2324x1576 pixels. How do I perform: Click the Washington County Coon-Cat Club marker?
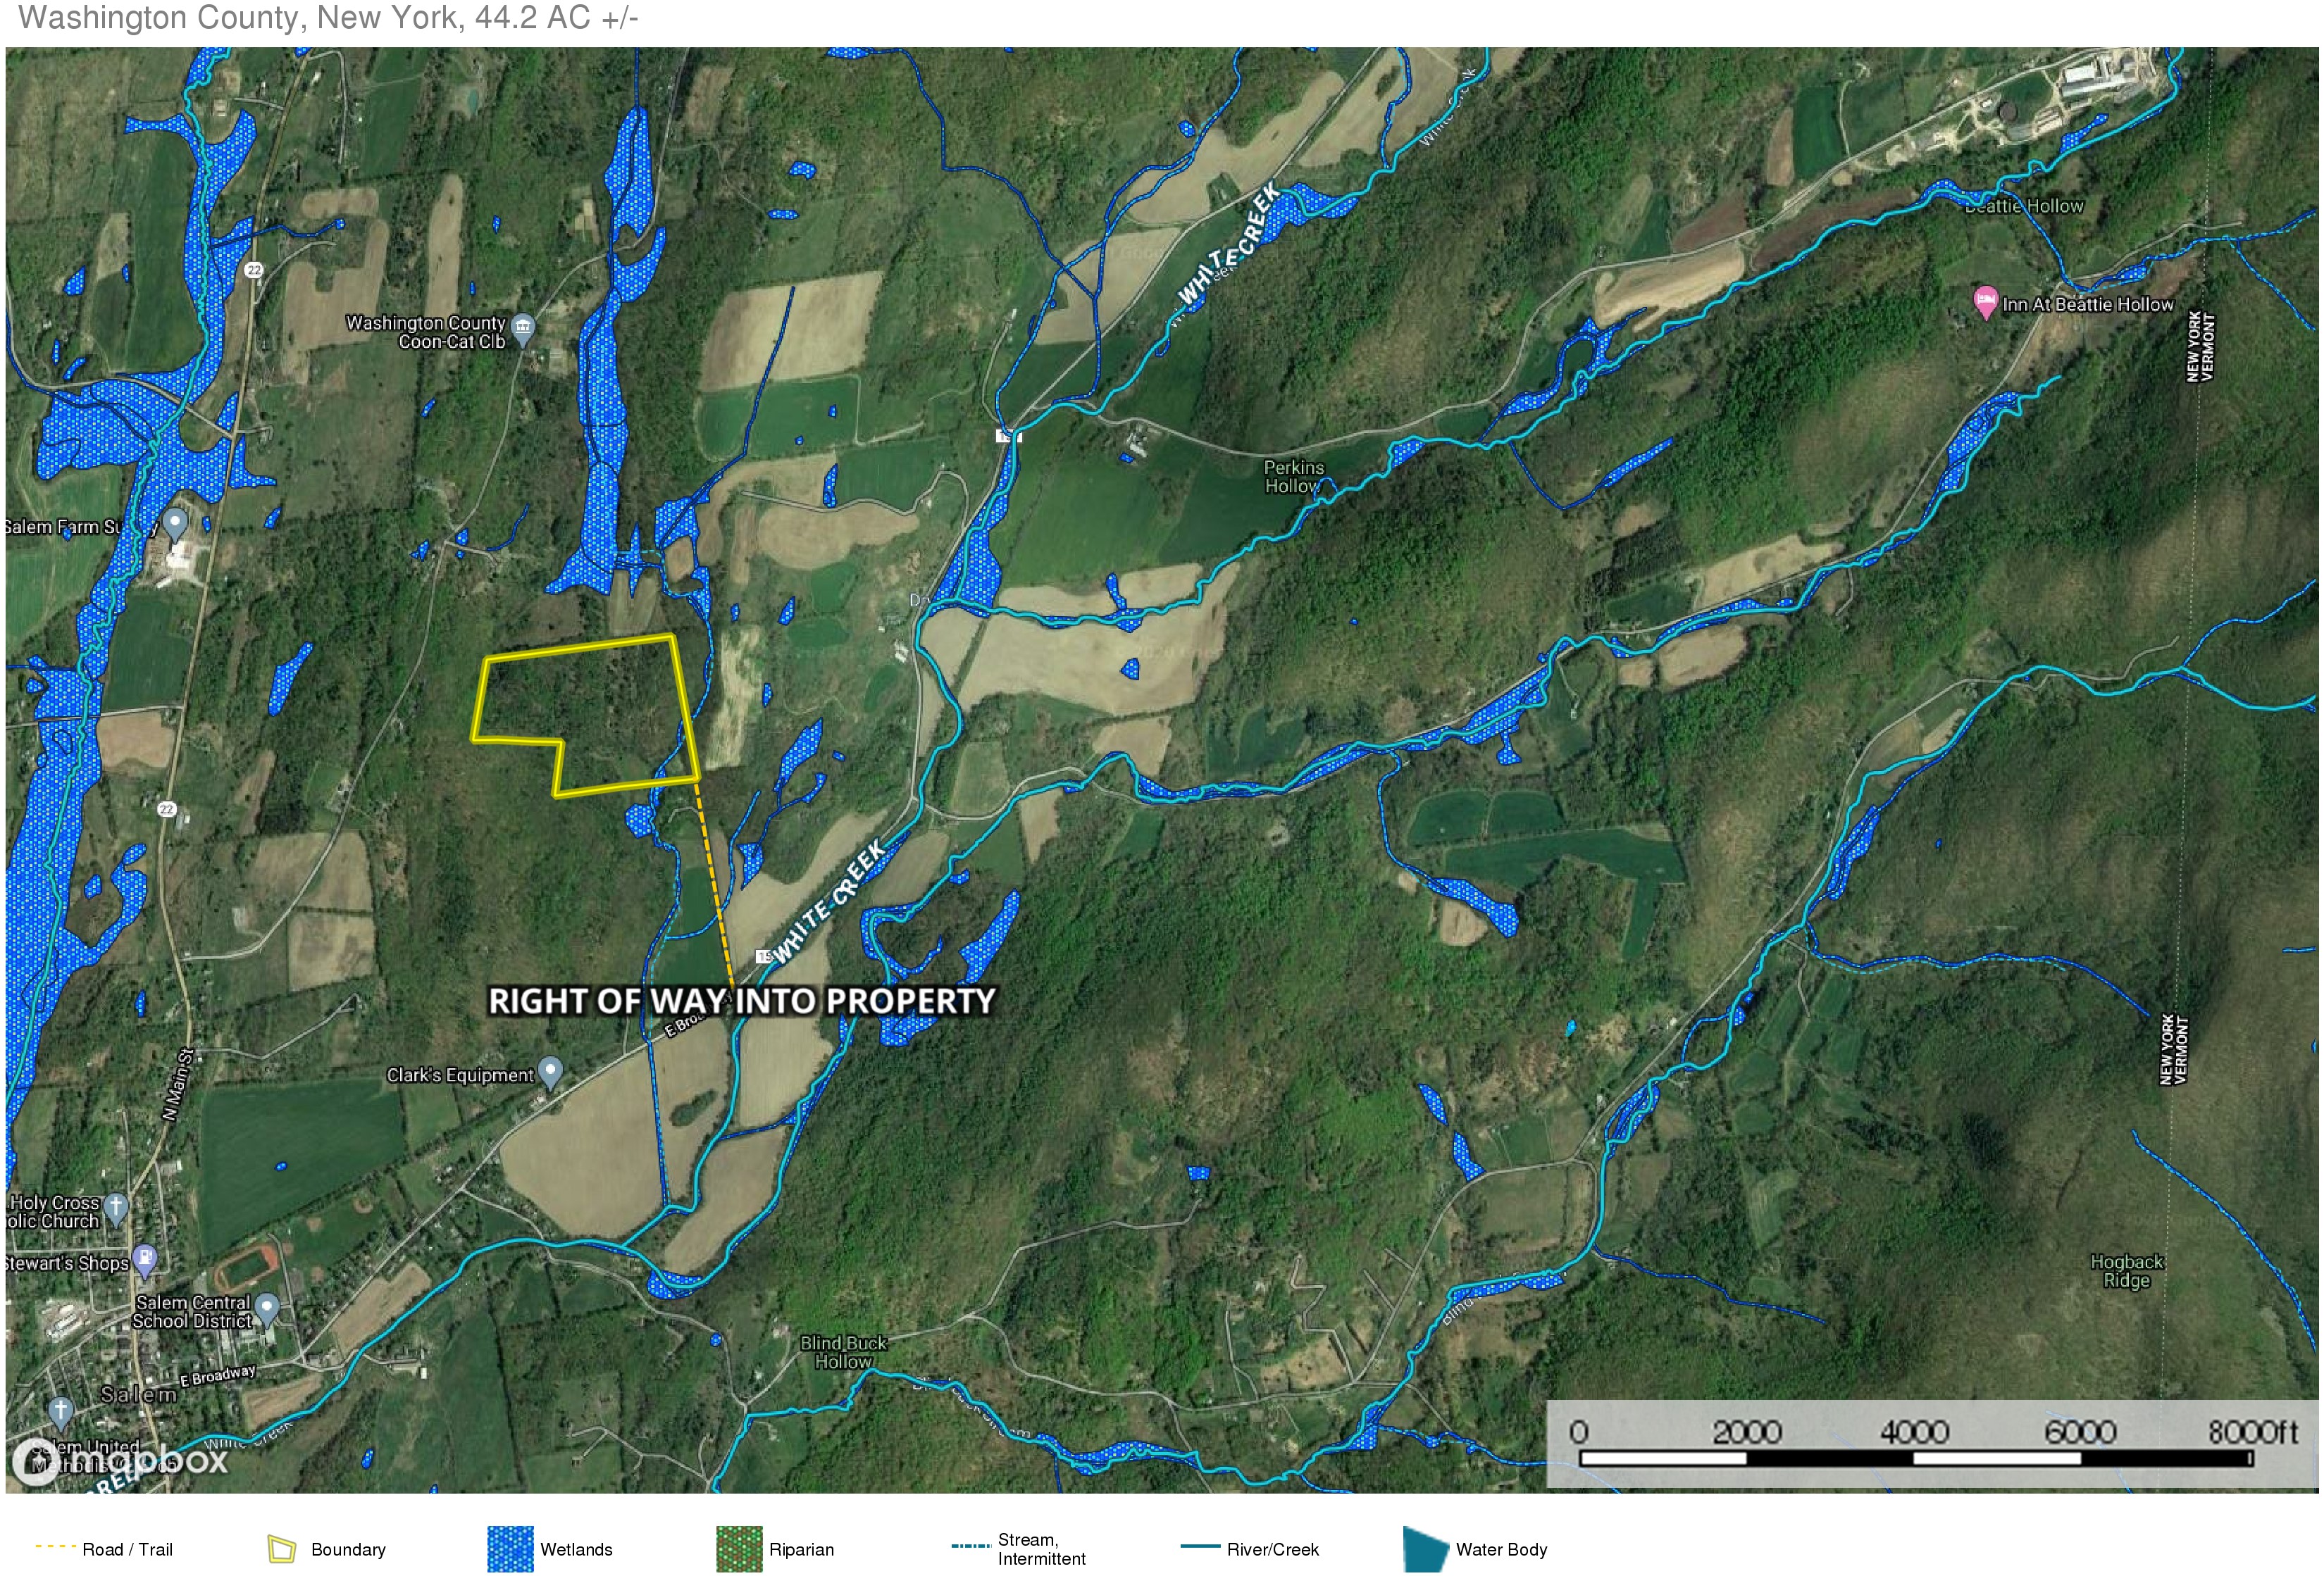(x=522, y=327)
